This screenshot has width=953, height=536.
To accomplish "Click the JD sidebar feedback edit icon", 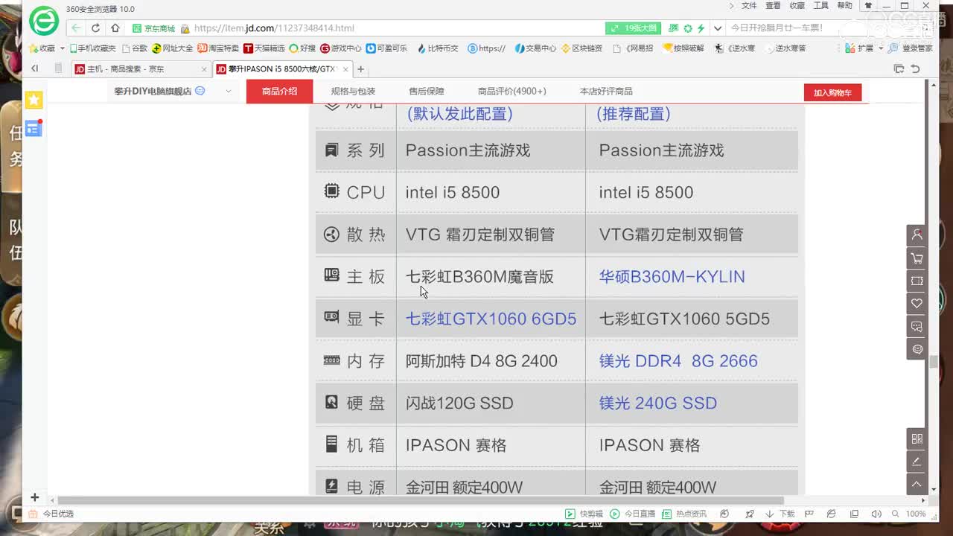I will [917, 462].
